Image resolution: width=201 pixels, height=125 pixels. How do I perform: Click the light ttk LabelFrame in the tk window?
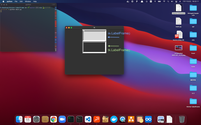[x=94, y=35]
